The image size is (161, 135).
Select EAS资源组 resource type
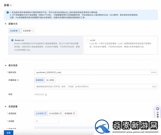tap(55, 114)
